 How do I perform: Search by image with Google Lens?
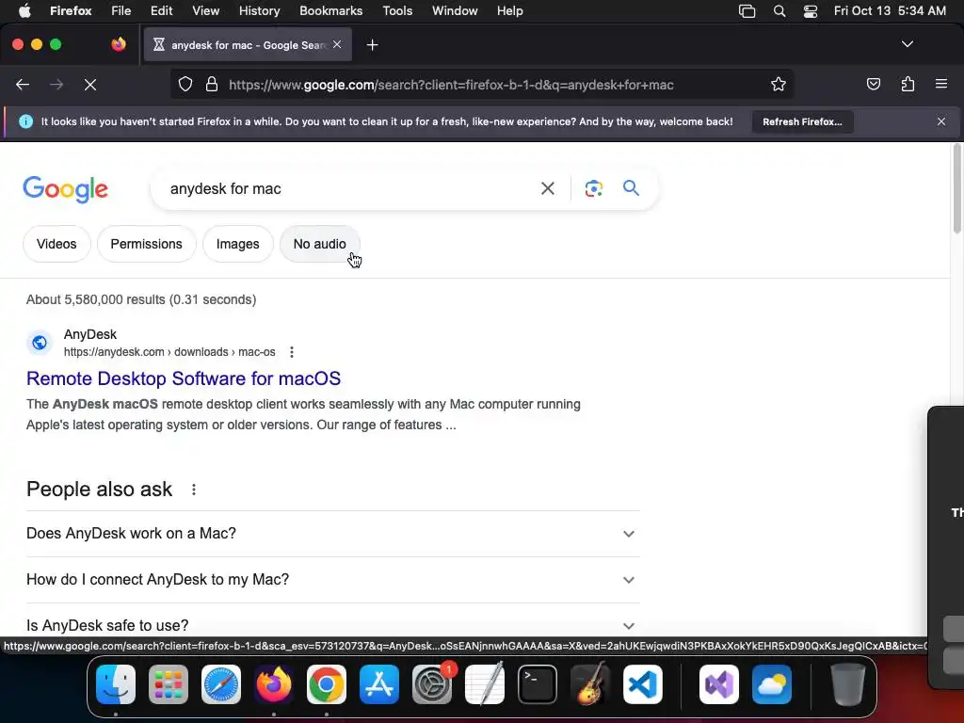point(593,188)
